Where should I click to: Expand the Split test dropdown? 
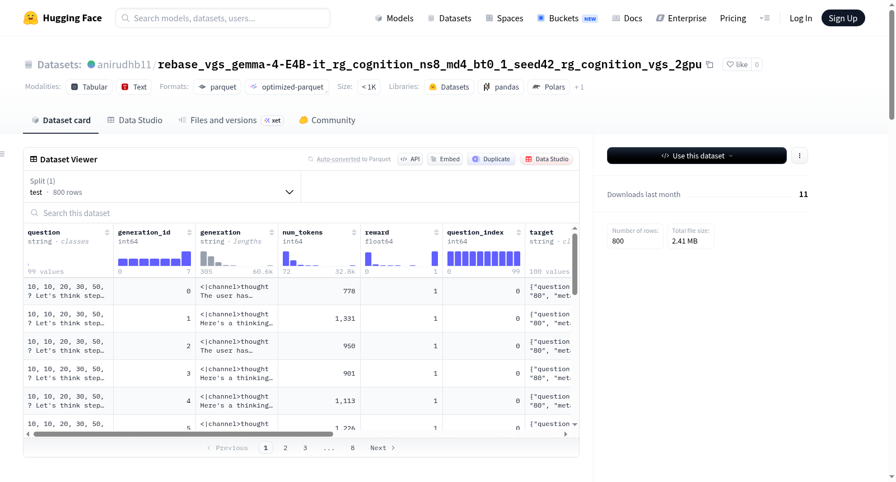pyautogui.click(x=162, y=186)
